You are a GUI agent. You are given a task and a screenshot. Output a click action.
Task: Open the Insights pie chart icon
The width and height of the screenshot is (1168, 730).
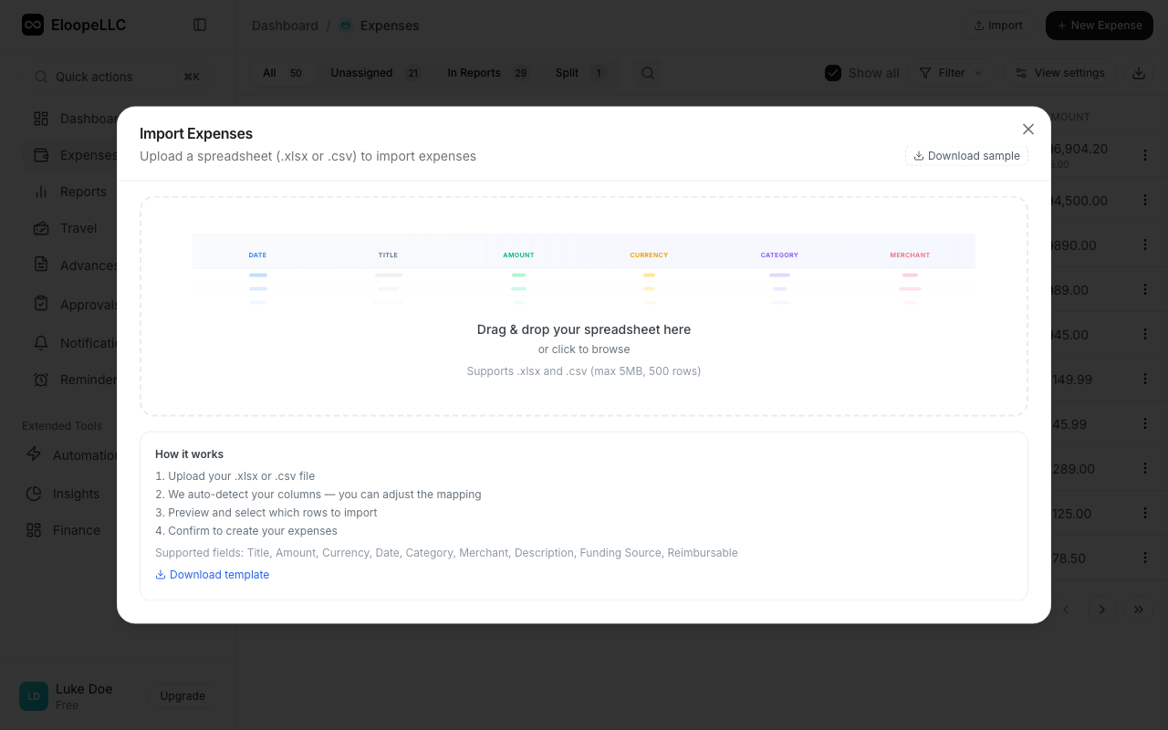(x=34, y=494)
